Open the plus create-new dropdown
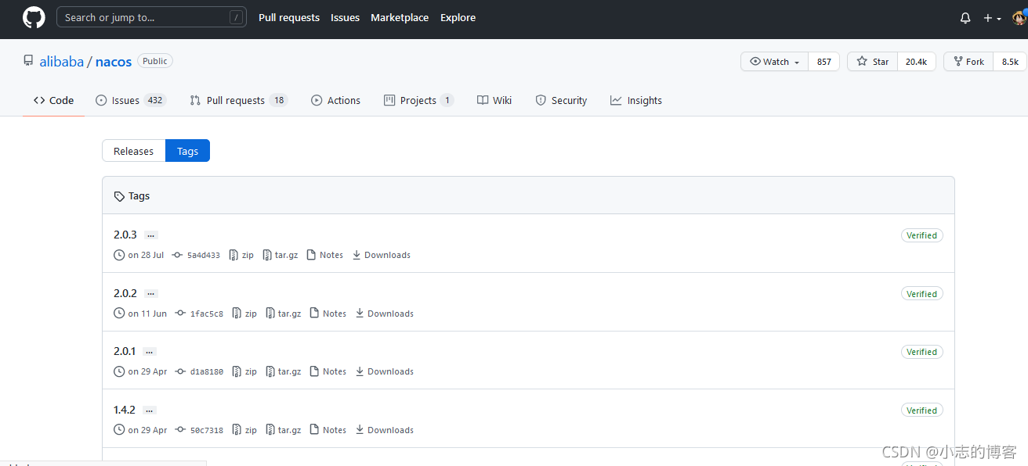The image size is (1028, 466). click(992, 18)
